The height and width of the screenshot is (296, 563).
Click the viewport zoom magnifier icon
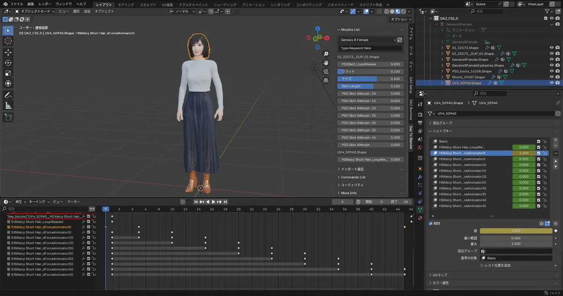point(326,54)
